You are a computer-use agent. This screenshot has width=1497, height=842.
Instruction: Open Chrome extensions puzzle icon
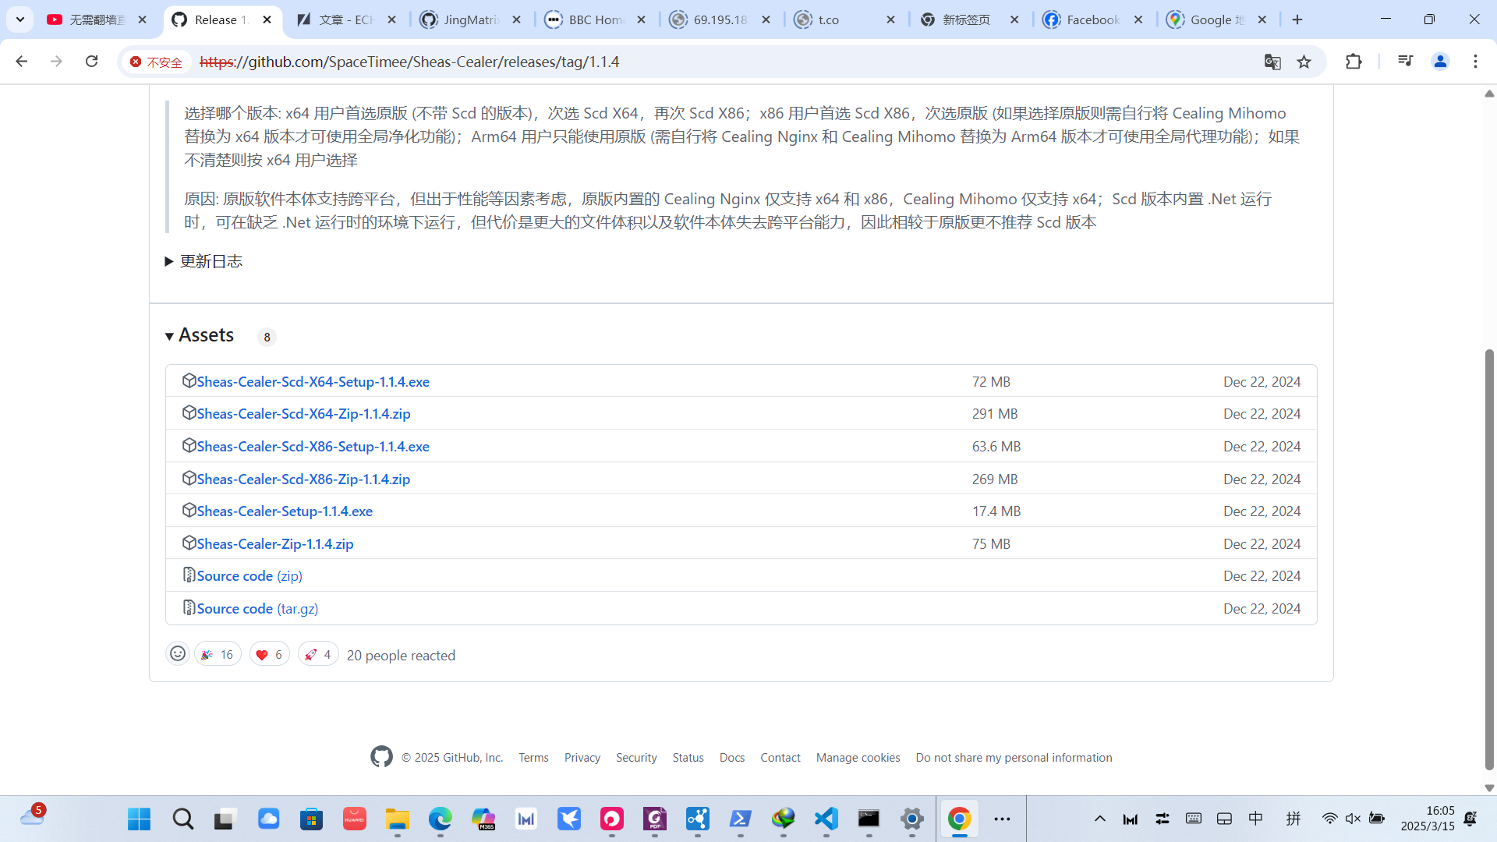(x=1354, y=62)
